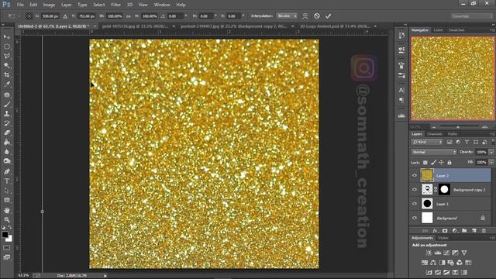The height and width of the screenshot is (279, 496).
Task: Add Curves adjustment
Action: (446, 253)
